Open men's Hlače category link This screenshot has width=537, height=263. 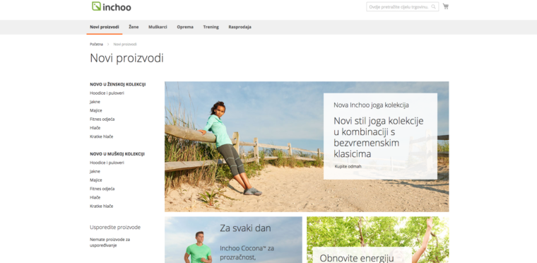tap(95, 197)
